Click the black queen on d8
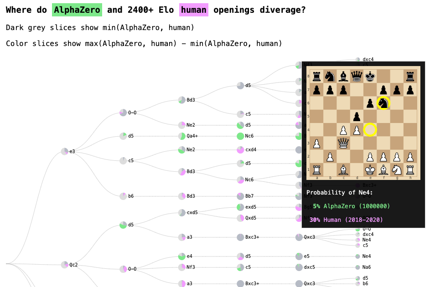 pyautogui.click(x=357, y=76)
